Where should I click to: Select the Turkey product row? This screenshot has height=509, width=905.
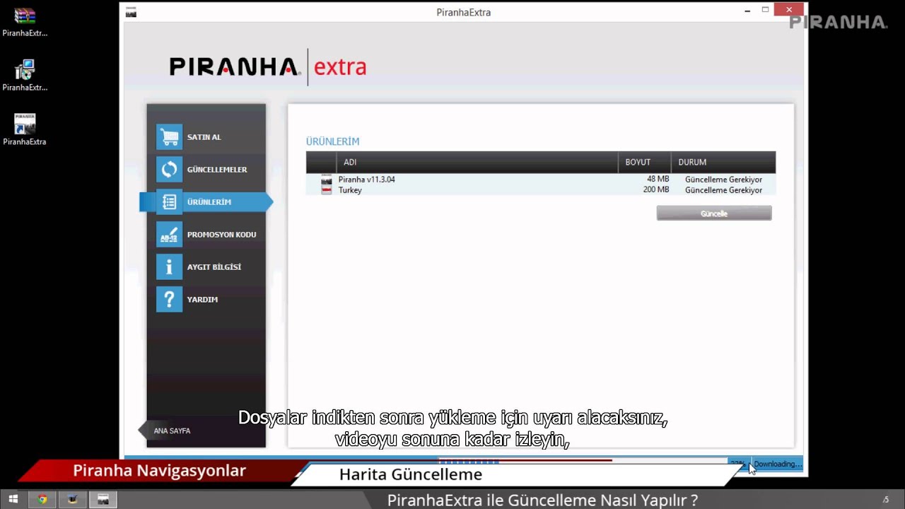click(x=541, y=190)
